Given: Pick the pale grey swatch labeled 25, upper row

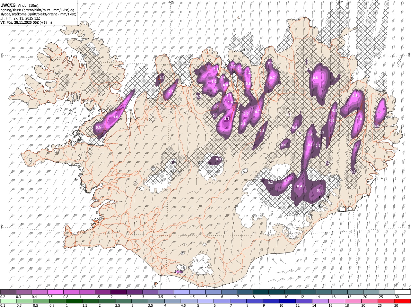Looking at the screenshot, I should pos(387,292).
